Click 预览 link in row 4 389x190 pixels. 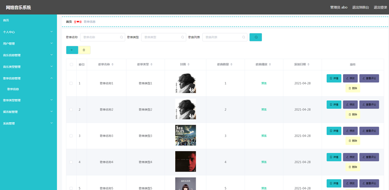(264, 162)
